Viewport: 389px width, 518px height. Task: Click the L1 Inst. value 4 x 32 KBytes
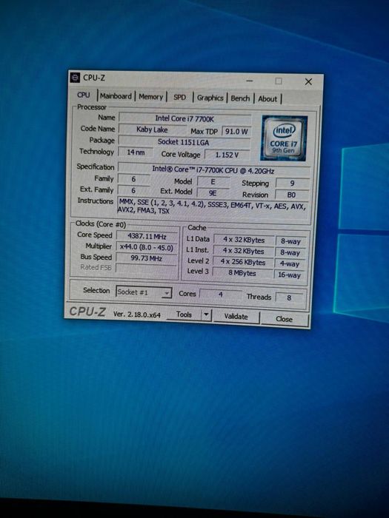(x=244, y=251)
